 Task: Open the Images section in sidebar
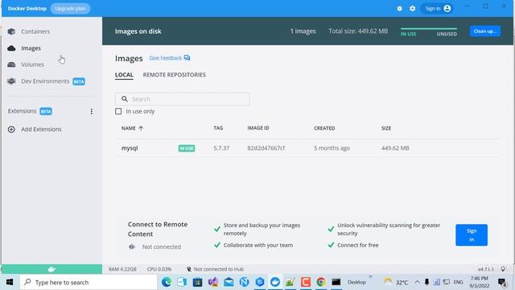tap(31, 48)
